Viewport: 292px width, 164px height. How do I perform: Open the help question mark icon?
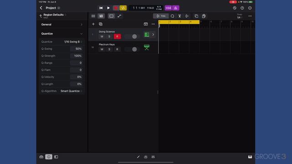pyautogui.click(x=242, y=8)
